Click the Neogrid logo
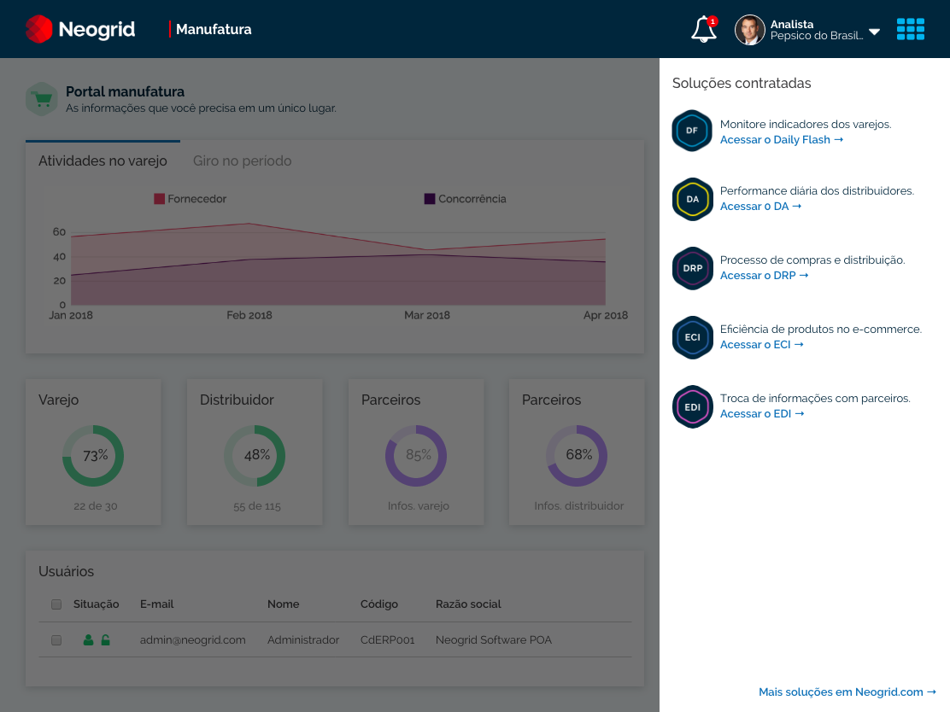Image resolution: width=950 pixels, height=712 pixels. pos(80,29)
